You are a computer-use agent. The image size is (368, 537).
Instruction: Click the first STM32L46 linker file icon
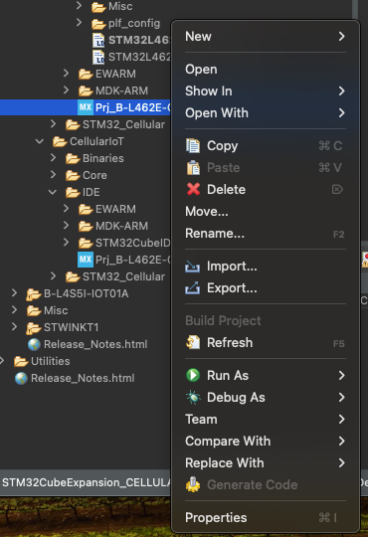(x=98, y=40)
